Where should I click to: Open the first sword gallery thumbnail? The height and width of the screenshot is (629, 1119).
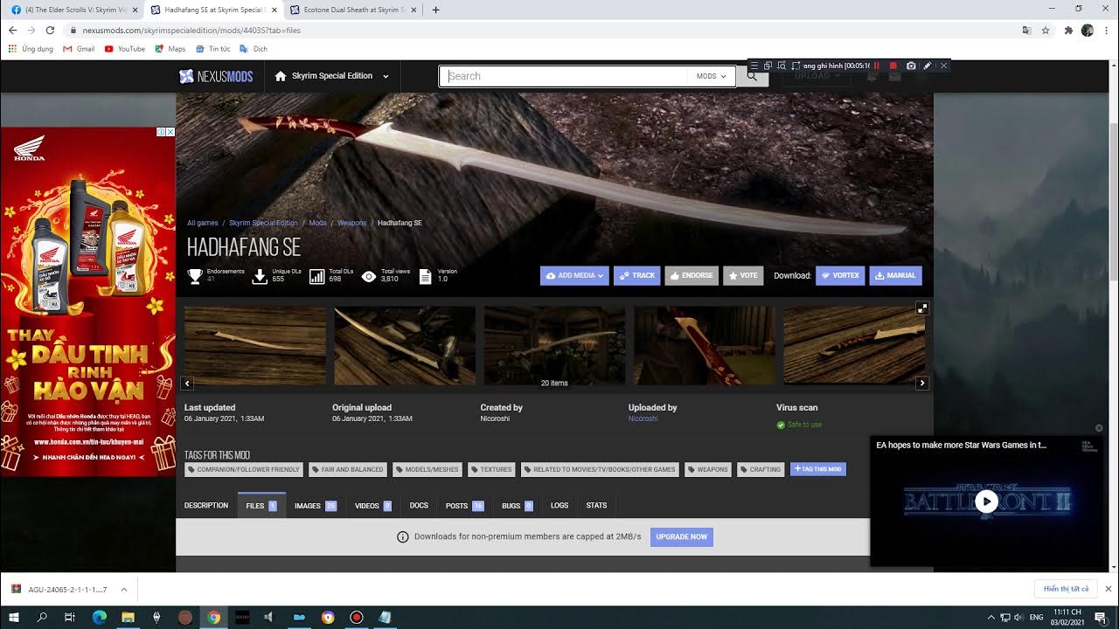coord(255,346)
